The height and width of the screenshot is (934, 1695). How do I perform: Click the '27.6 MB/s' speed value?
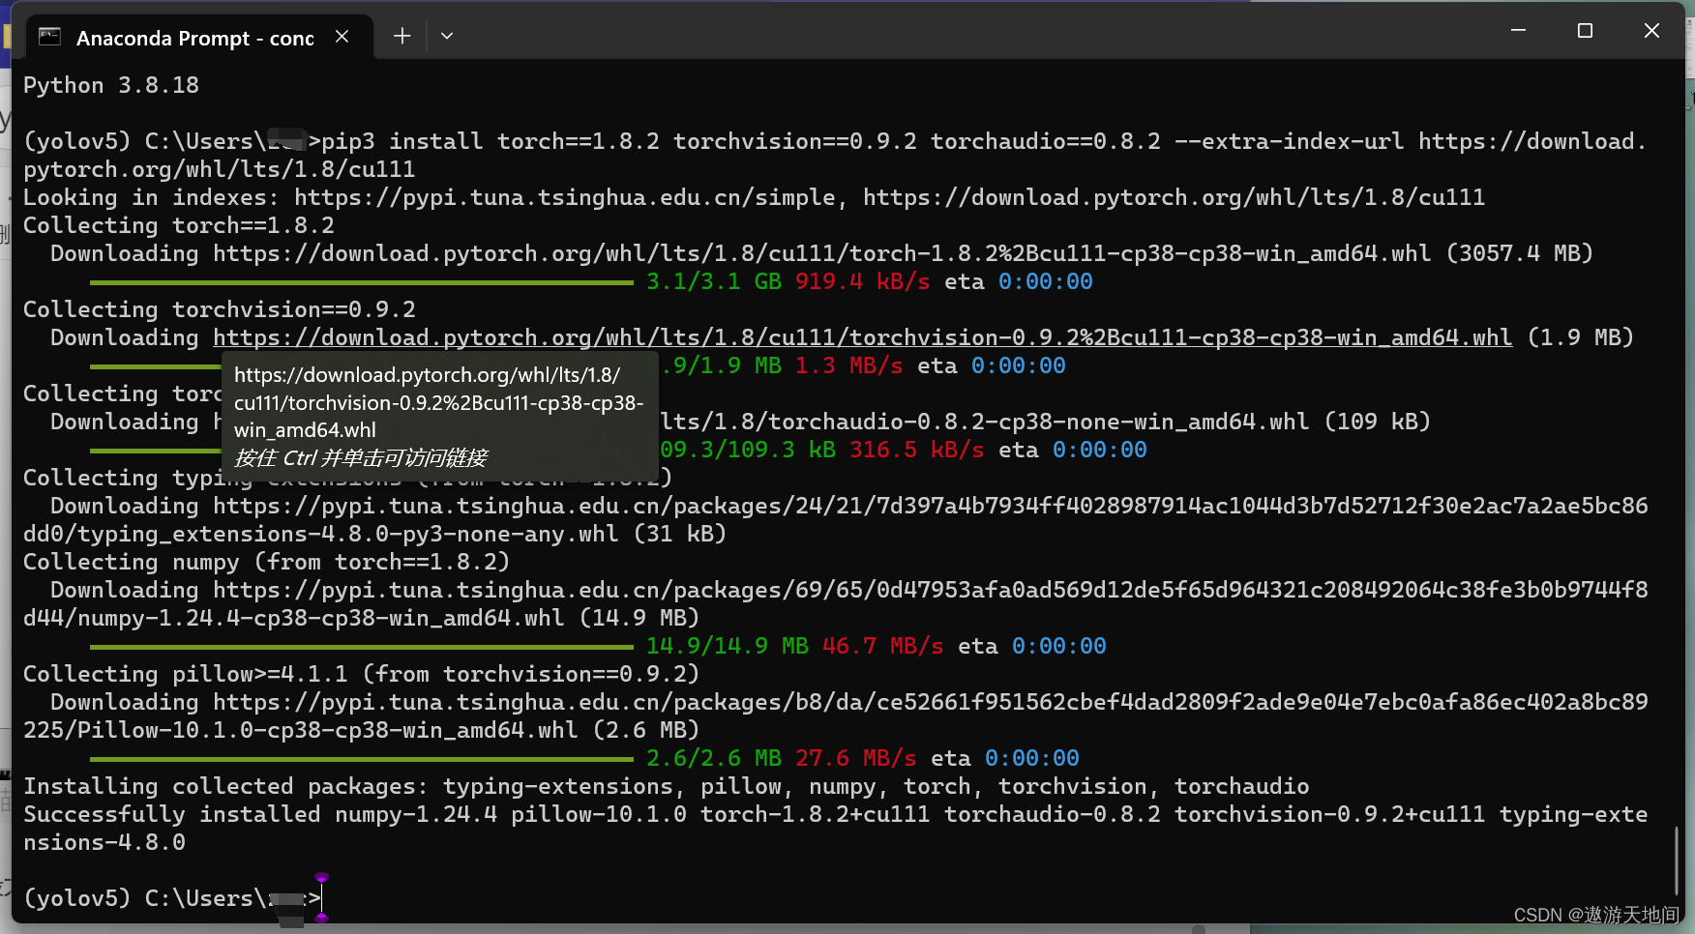[855, 758]
